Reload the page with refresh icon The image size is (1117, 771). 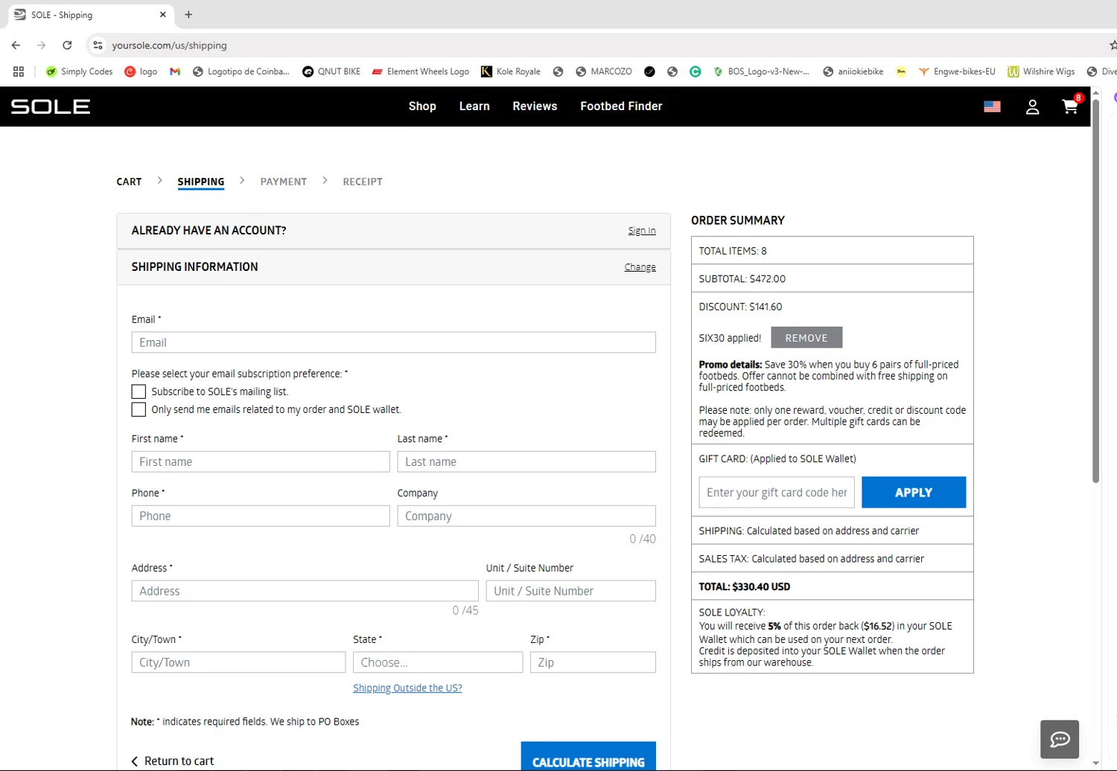(67, 45)
